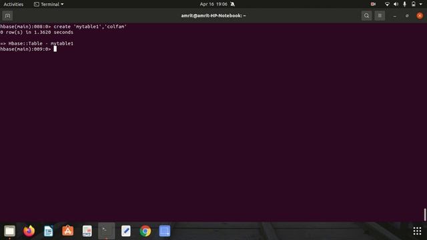Open the clock and calendar panel
Screen dimensions: 427x240
(213, 4)
